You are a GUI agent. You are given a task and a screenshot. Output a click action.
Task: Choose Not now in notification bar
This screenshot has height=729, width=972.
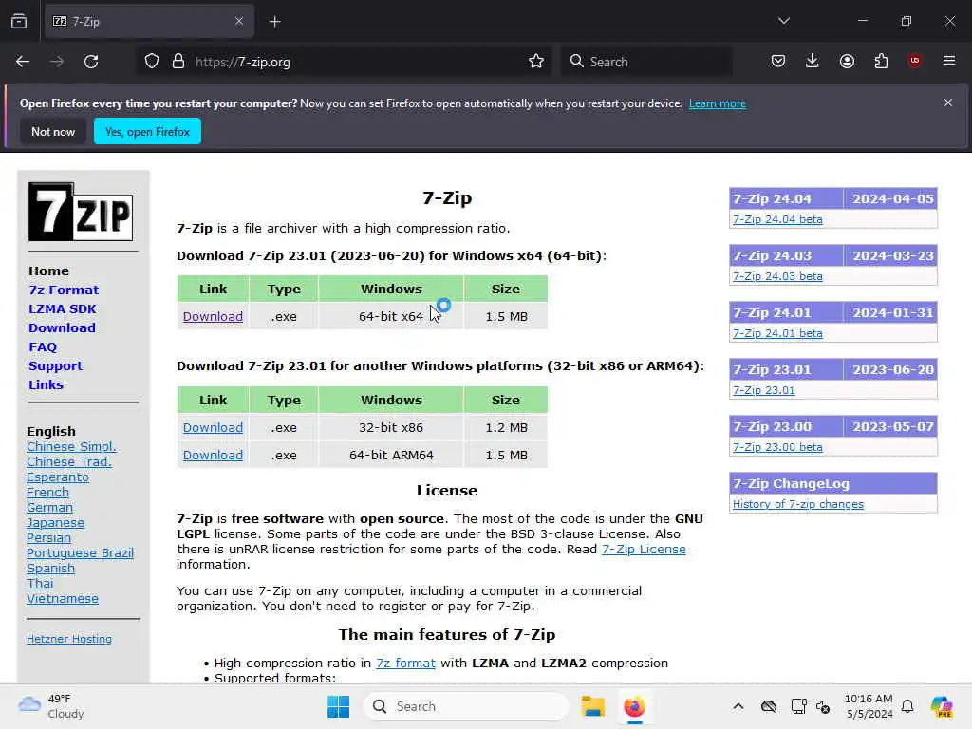pyautogui.click(x=53, y=131)
